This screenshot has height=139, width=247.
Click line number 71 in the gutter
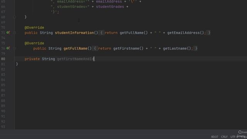[3, 33]
